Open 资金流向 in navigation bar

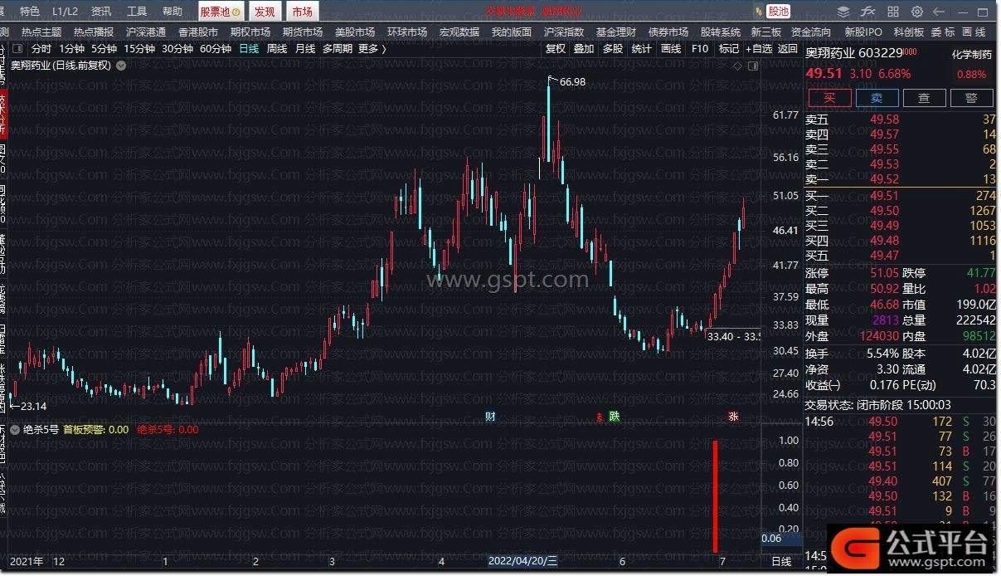point(811,32)
